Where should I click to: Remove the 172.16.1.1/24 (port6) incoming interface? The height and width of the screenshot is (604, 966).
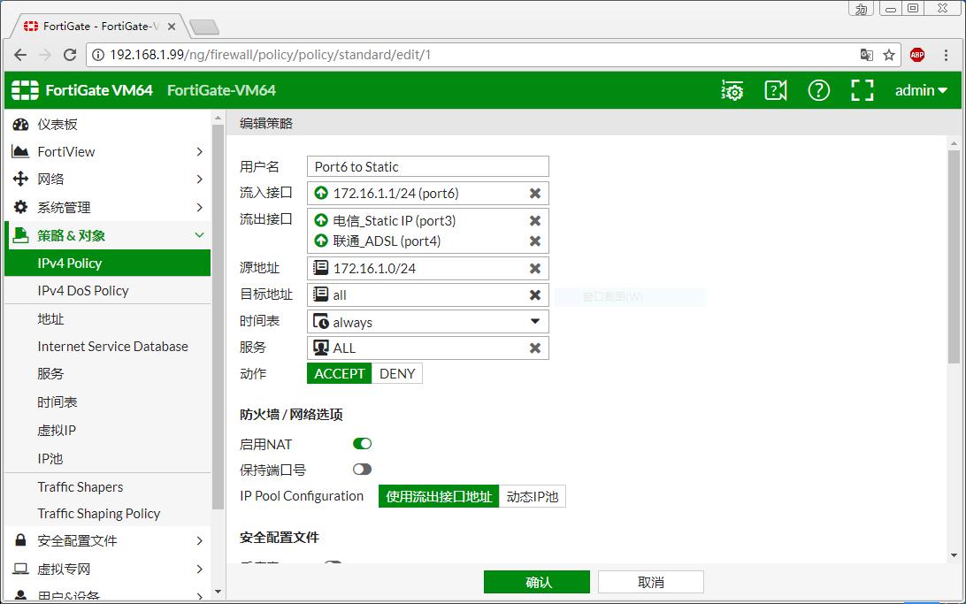tap(535, 193)
